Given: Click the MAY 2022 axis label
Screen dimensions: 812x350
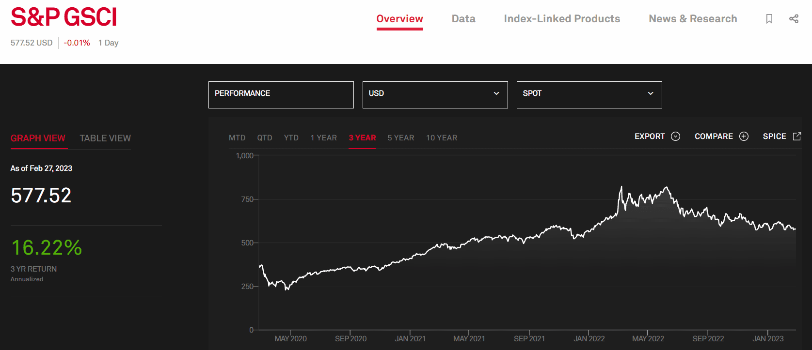Looking at the screenshot, I should point(648,339).
